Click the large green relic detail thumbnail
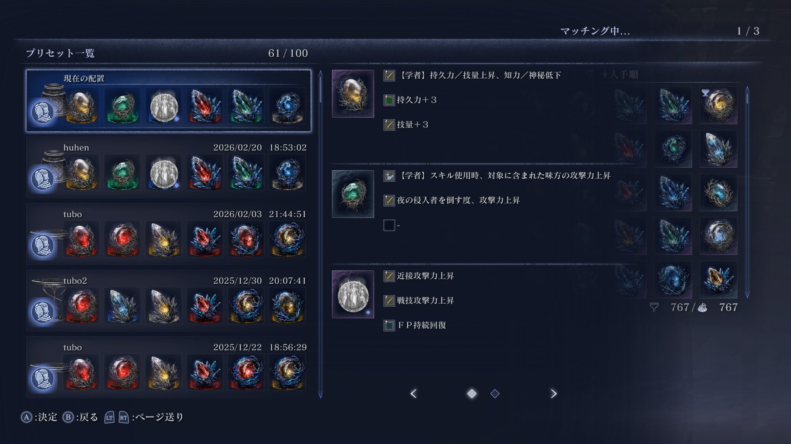Viewport: 791px width, 444px height. (x=353, y=194)
